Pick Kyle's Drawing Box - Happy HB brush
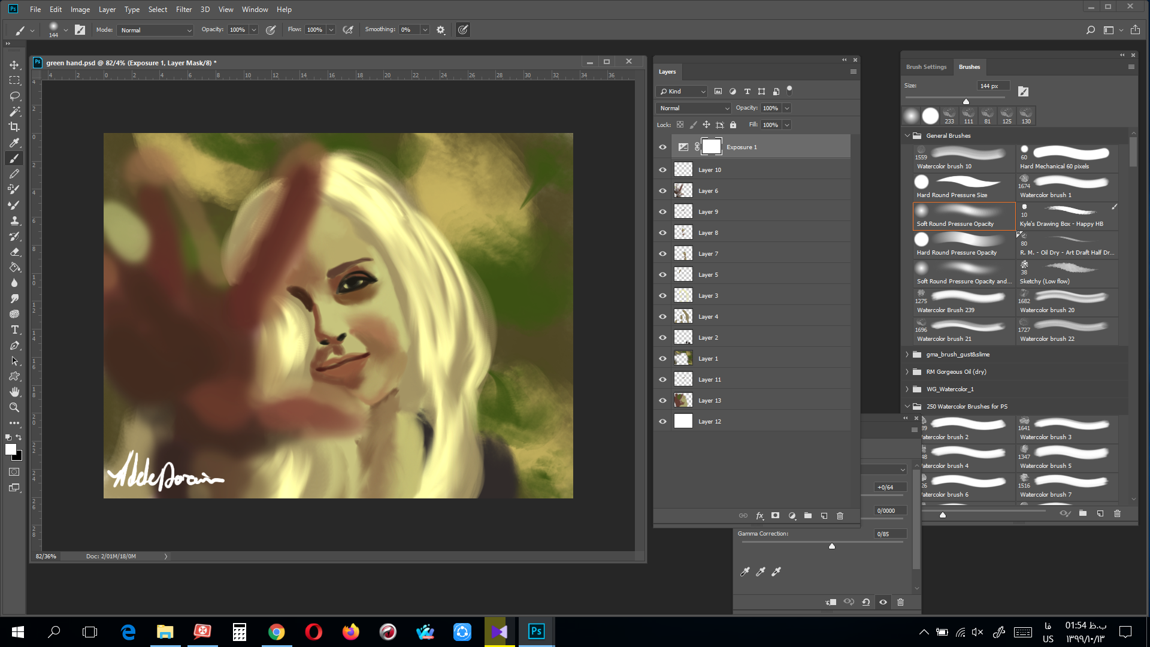The height and width of the screenshot is (647, 1150). (x=1067, y=217)
